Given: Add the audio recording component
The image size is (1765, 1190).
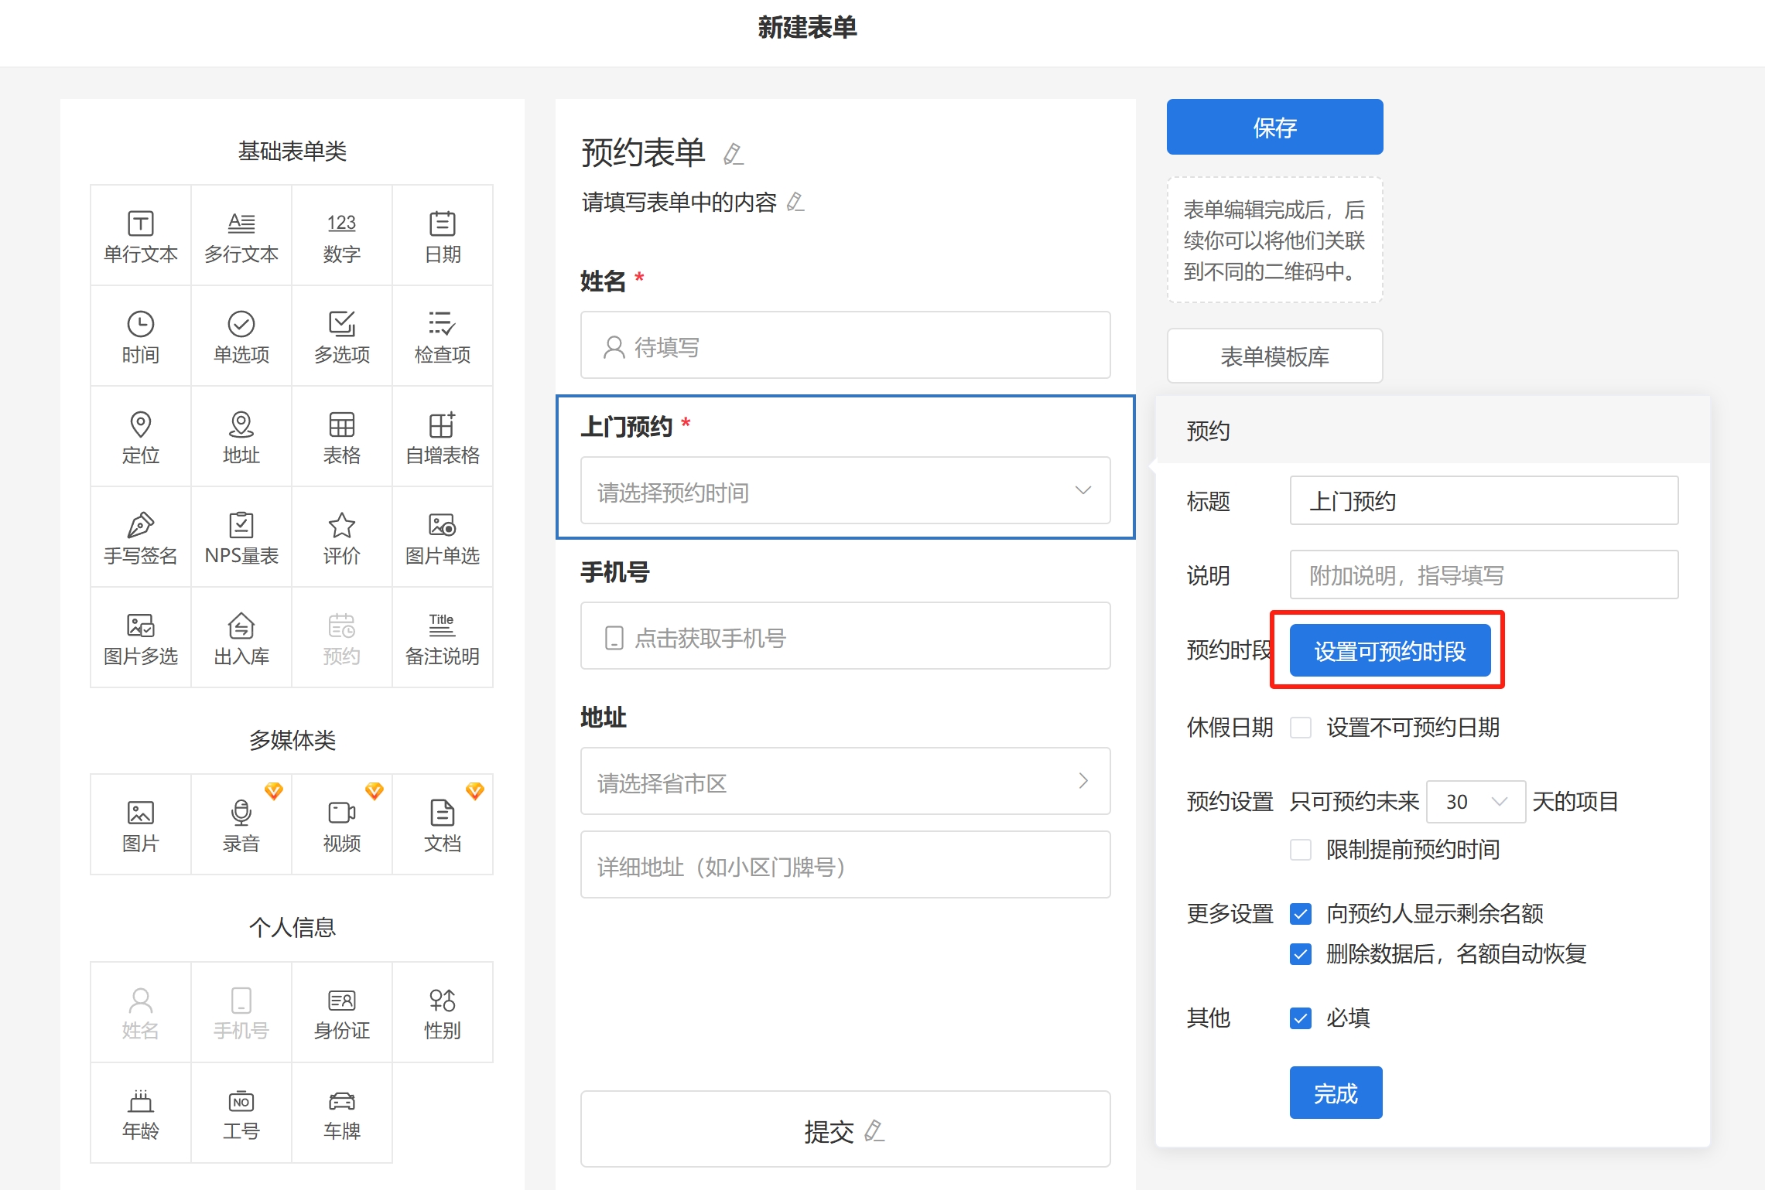Looking at the screenshot, I should tap(241, 825).
